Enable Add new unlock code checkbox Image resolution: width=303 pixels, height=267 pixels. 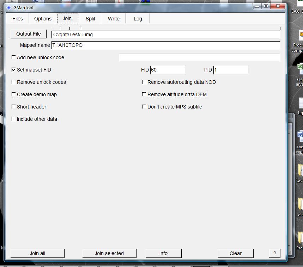[x=14, y=57]
